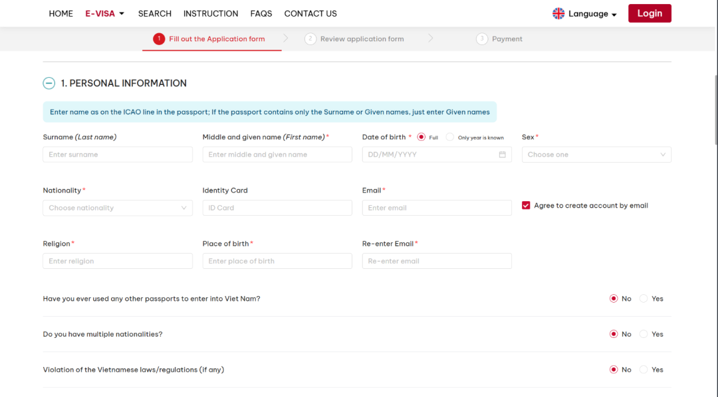Select 'Only year is known' radio option
This screenshot has height=397, width=718.
[x=449, y=137]
